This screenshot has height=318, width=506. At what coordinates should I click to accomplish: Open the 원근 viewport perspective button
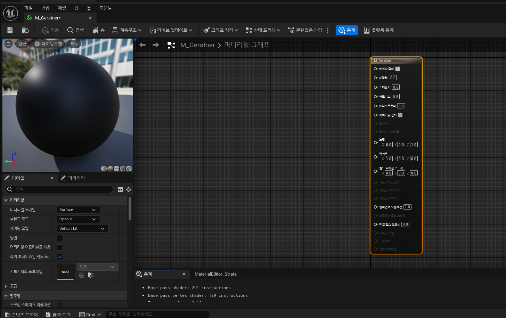tap(22, 44)
